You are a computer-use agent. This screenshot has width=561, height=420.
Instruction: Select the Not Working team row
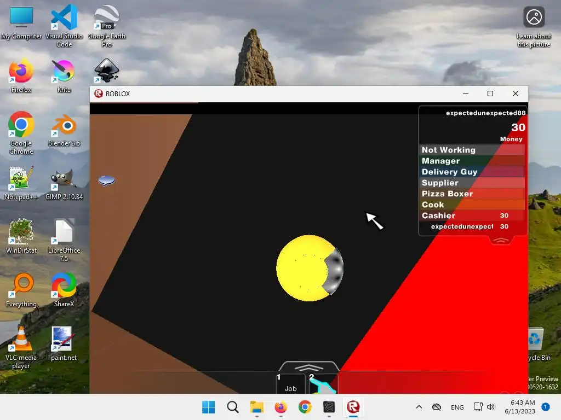[472, 150]
